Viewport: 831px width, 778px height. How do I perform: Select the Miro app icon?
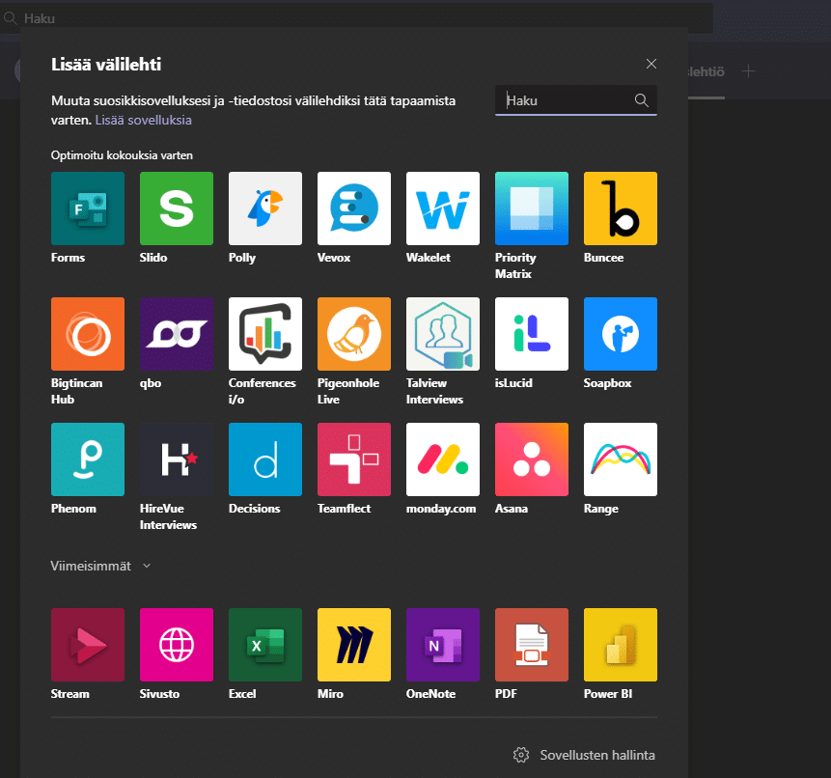pos(354,645)
